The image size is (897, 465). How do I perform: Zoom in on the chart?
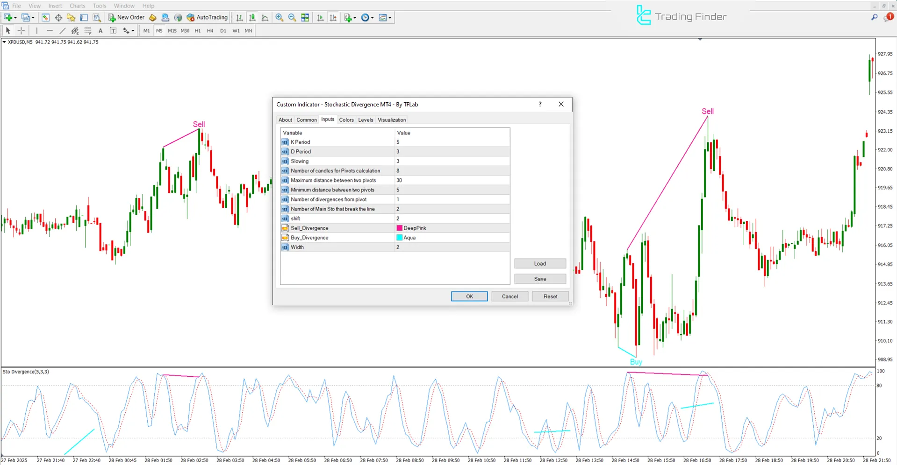click(x=279, y=17)
